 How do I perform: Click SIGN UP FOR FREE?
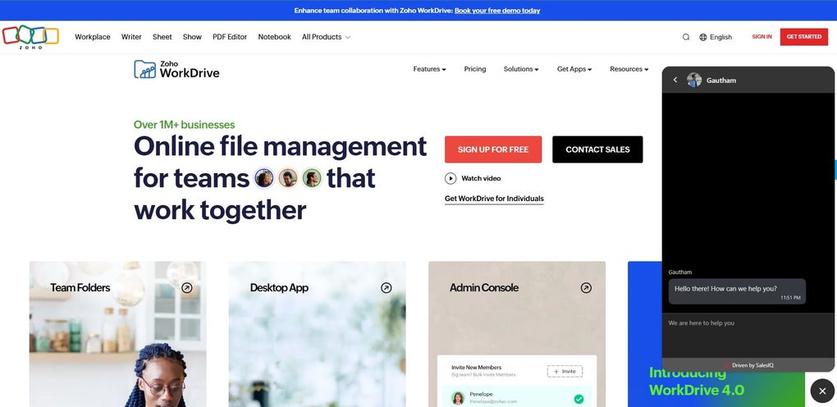click(493, 149)
